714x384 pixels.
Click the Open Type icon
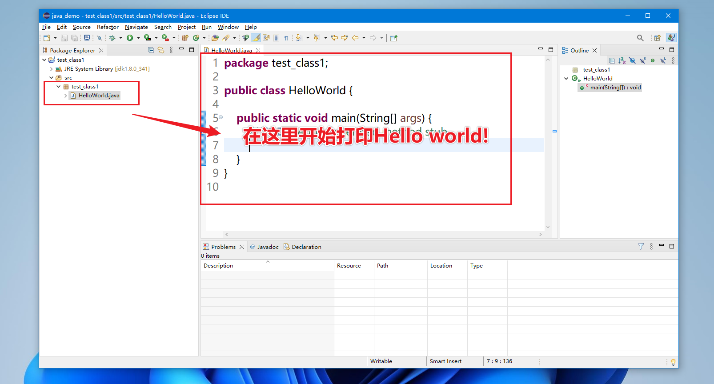215,38
